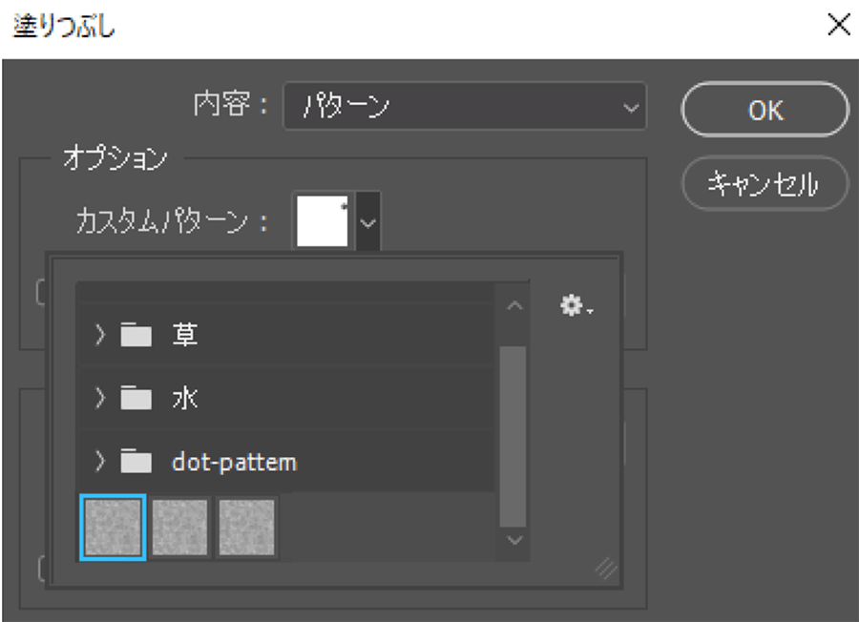Expand the 草 pattern group chevron

pyautogui.click(x=100, y=335)
